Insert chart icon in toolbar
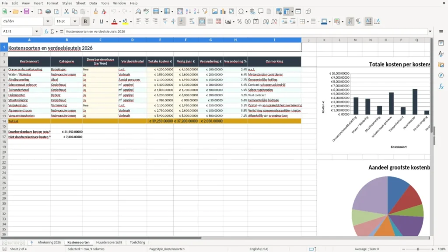Screen dimensions: 448x252 tap(223, 11)
